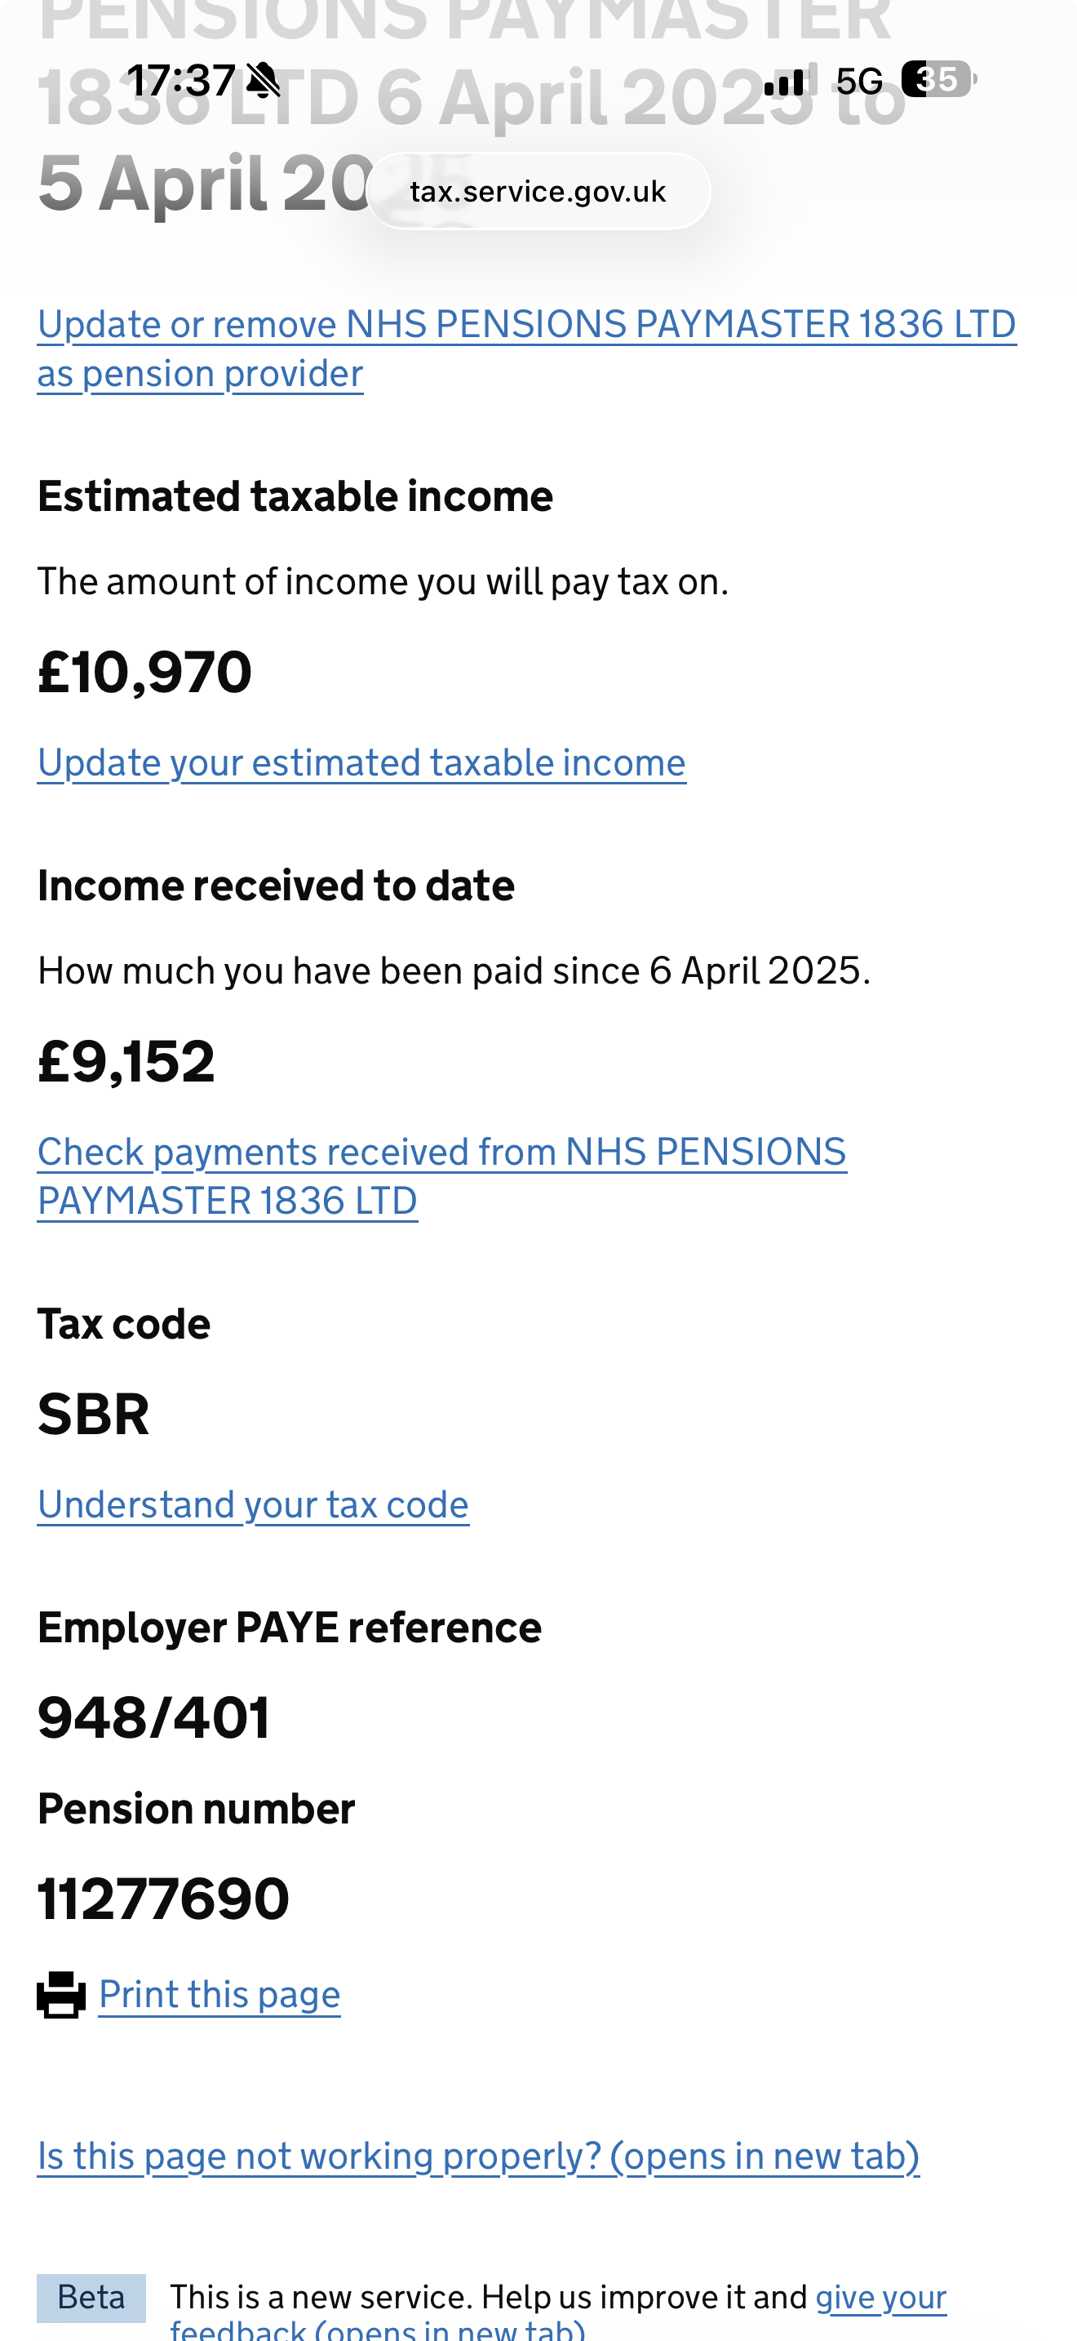This screenshot has width=1077, height=2341.
Task: Tap the silent mode bell icon
Action: pos(264,80)
